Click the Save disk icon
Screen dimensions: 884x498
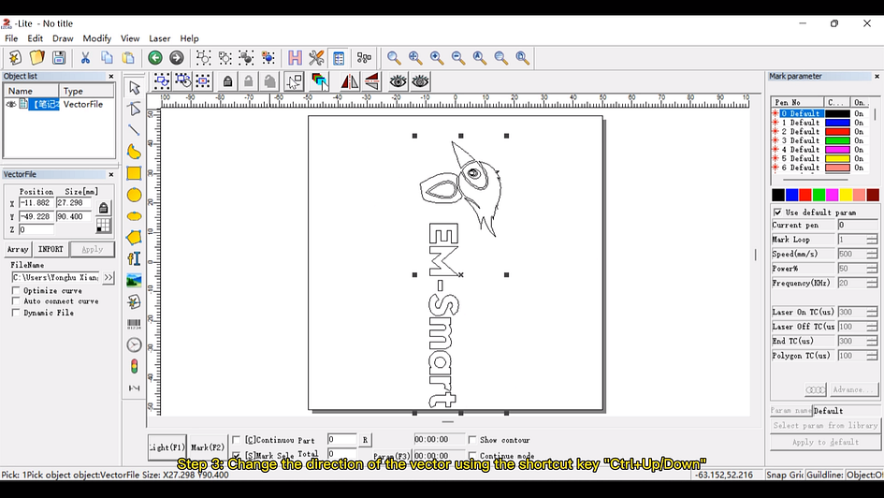pyautogui.click(x=59, y=57)
